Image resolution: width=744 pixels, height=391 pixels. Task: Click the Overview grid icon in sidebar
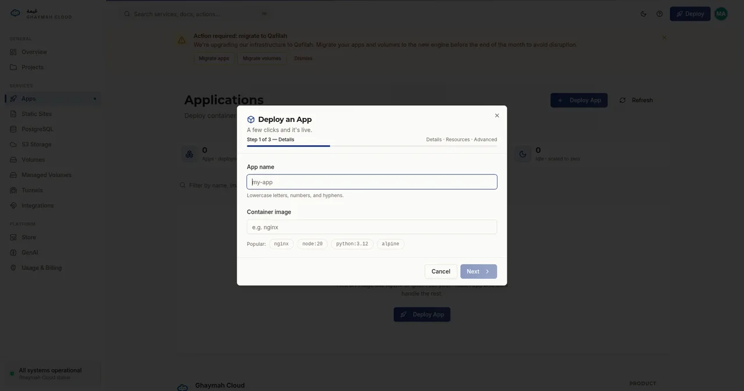pyautogui.click(x=13, y=52)
